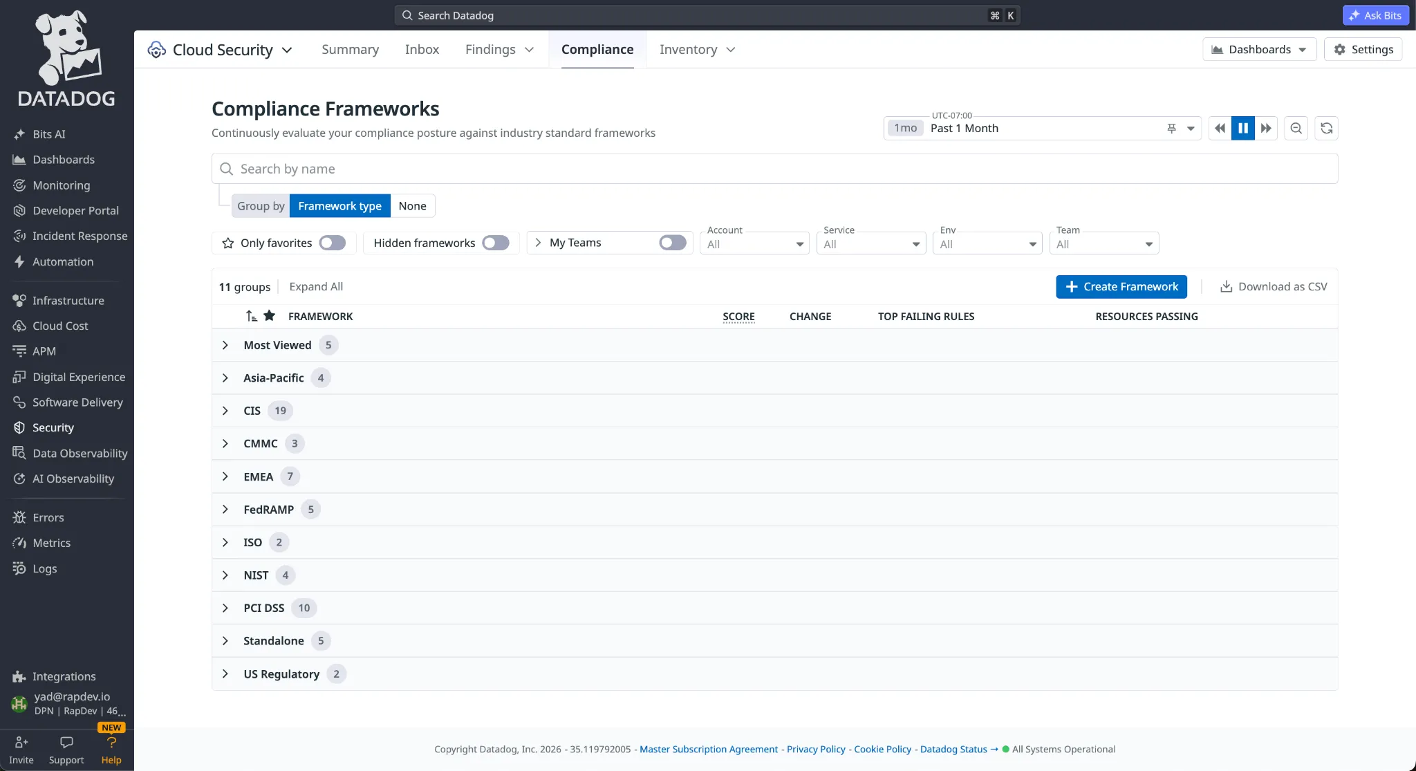
Task: Open Infrastructure in the sidebar
Action: click(x=58, y=301)
